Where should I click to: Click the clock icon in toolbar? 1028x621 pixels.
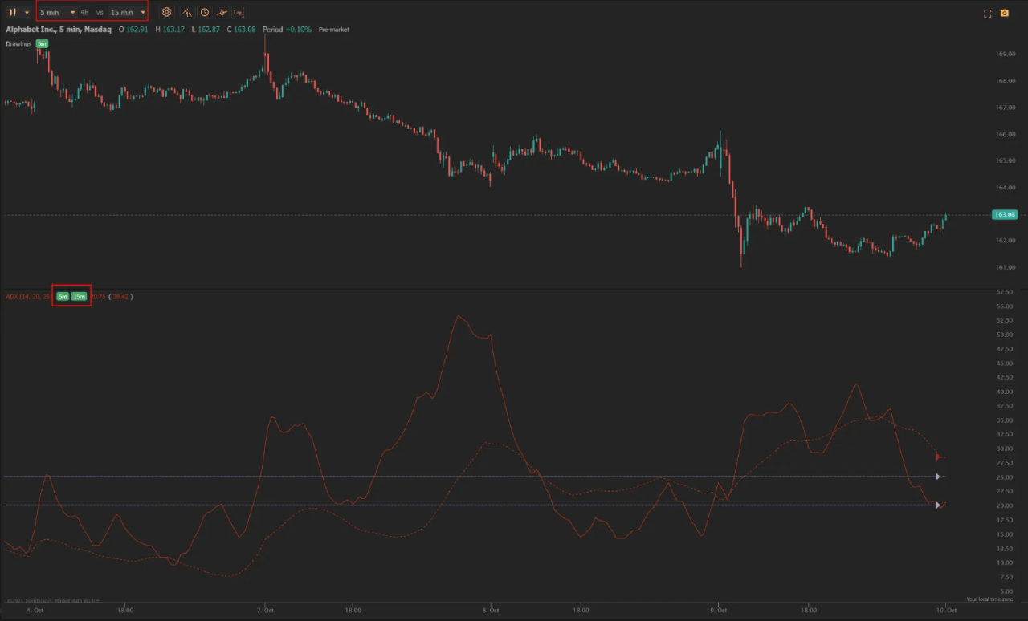tap(205, 12)
